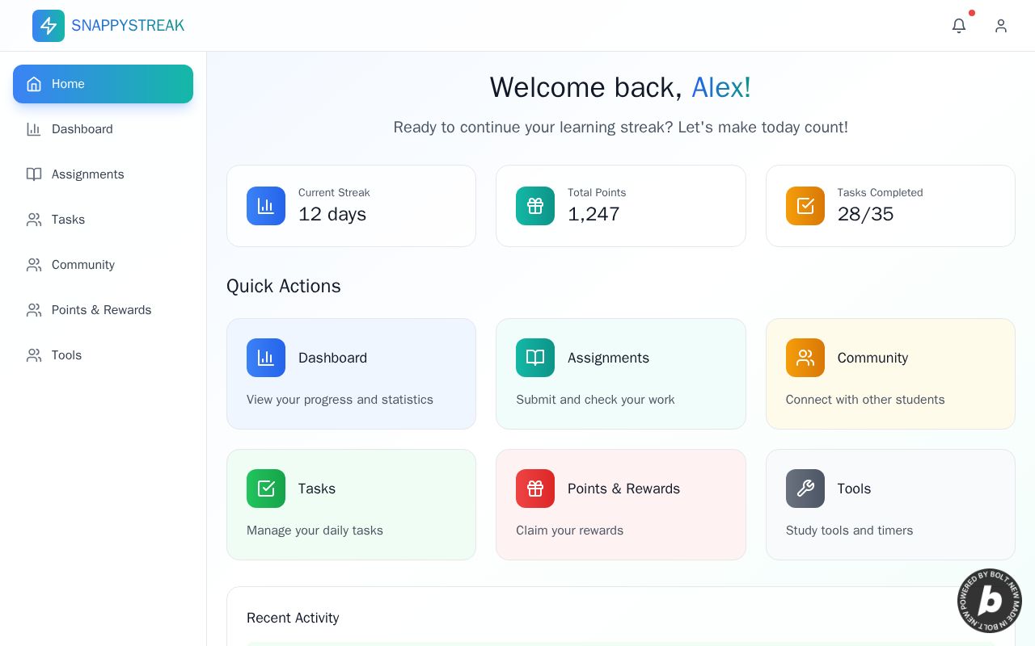Open the 'Submit and check your work' card

pos(620,374)
